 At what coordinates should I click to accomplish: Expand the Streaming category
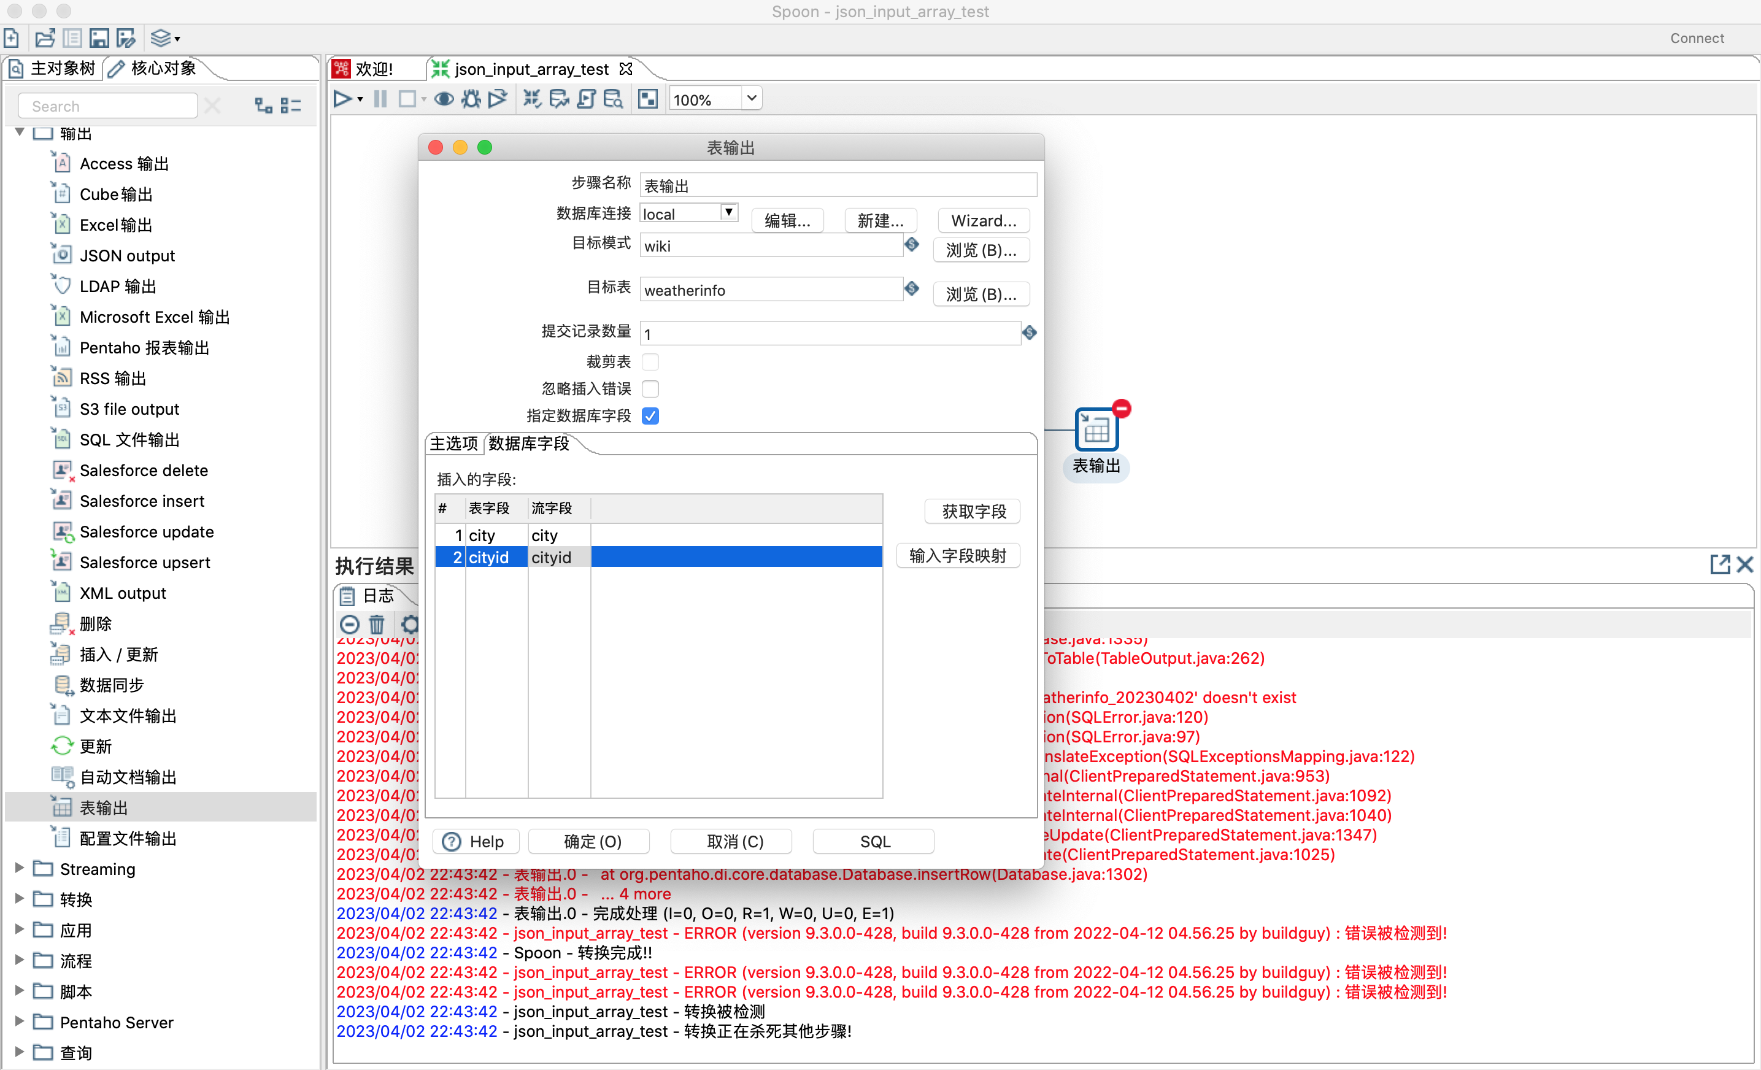coord(18,868)
